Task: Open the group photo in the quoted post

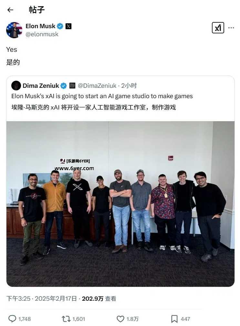Action: (120, 204)
